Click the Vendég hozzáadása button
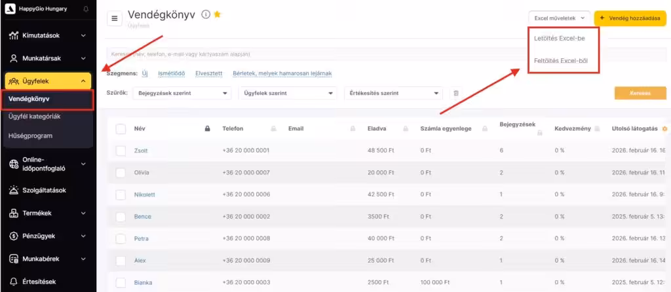671x292 pixels. tap(629, 18)
